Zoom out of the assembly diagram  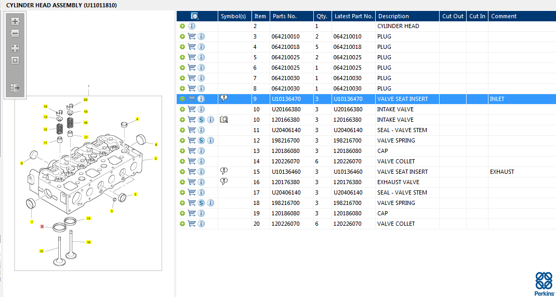[x=15, y=33]
